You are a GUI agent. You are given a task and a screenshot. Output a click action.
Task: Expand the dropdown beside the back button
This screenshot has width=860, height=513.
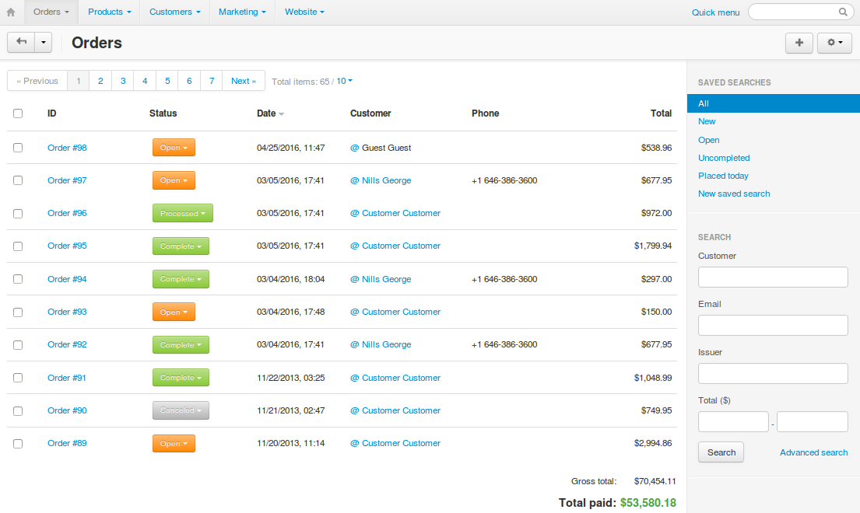(x=44, y=42)
